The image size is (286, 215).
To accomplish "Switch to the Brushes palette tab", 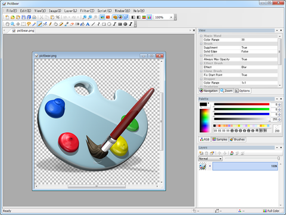I will coord(237,139).
